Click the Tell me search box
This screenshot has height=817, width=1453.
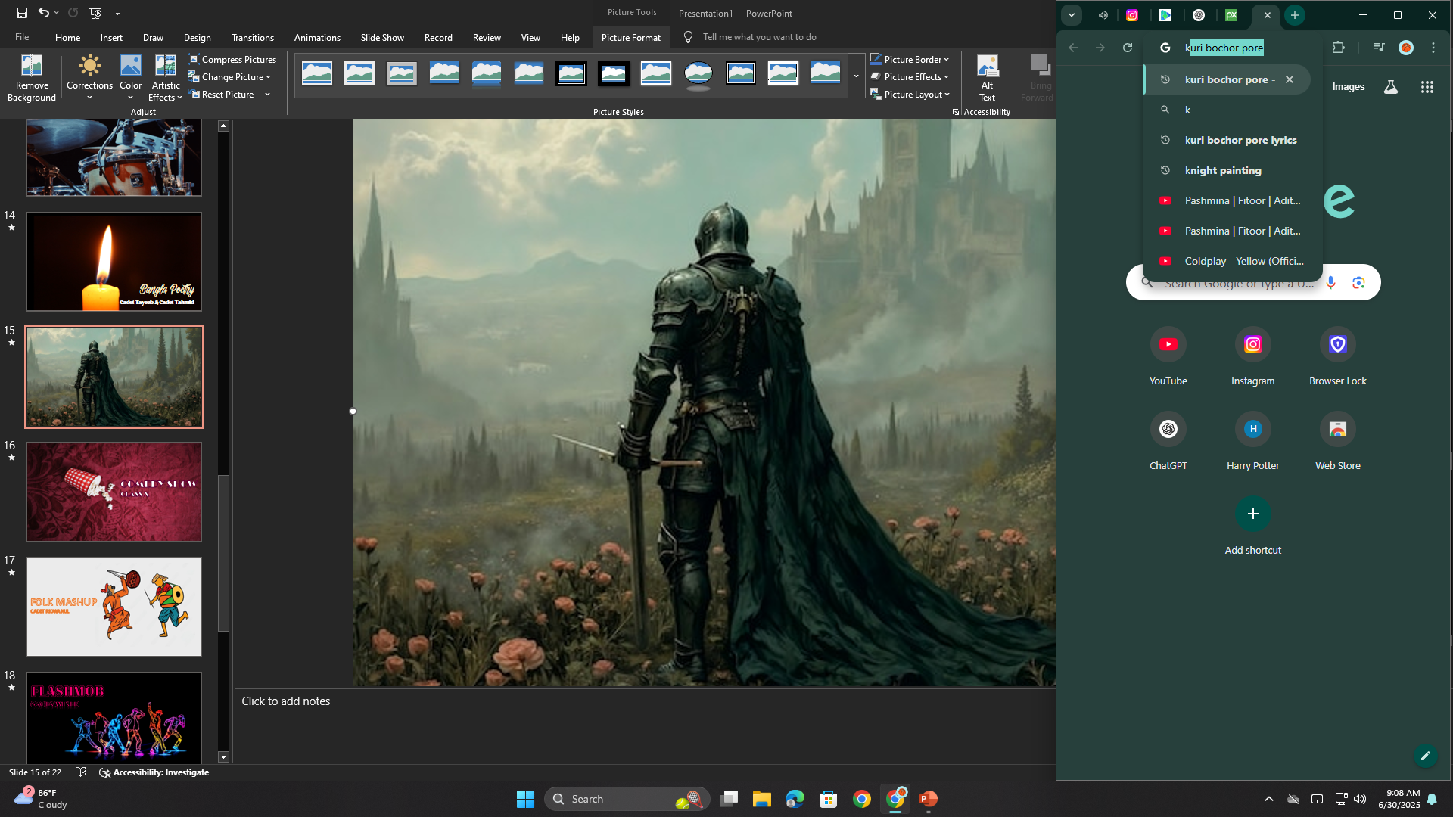(x=759, y=37)
